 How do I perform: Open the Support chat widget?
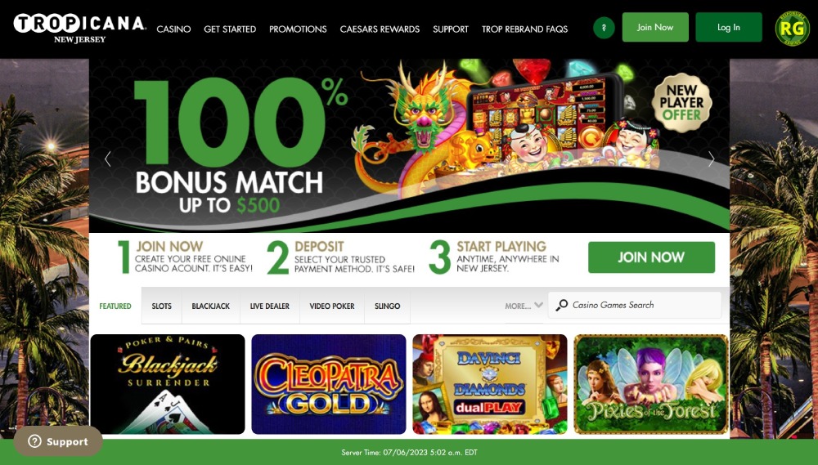click(58, 441)
